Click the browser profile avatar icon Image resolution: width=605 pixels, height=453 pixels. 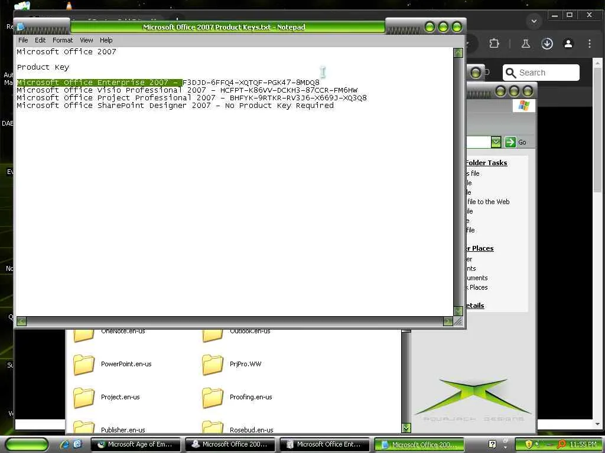[x=568, y=44]
